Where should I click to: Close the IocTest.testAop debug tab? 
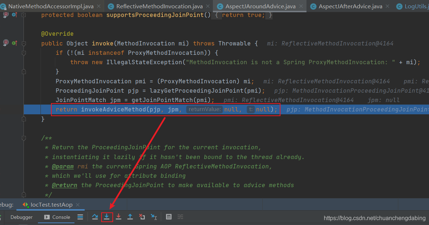78,205
